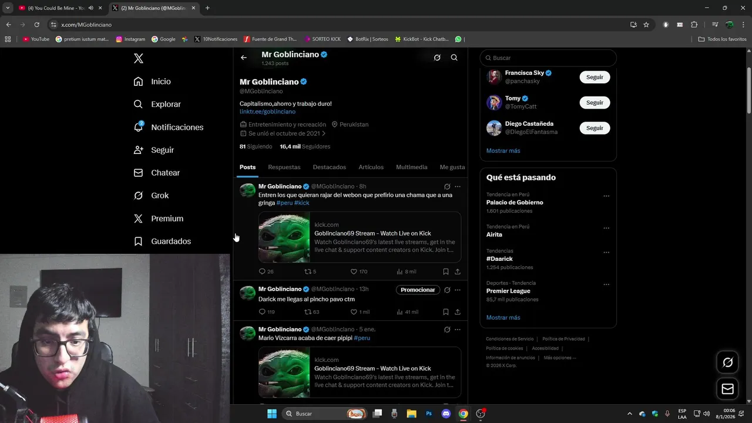Follow Francisca Sky
This screenshot has height=423, width=752.
click(x=595, y=77)
